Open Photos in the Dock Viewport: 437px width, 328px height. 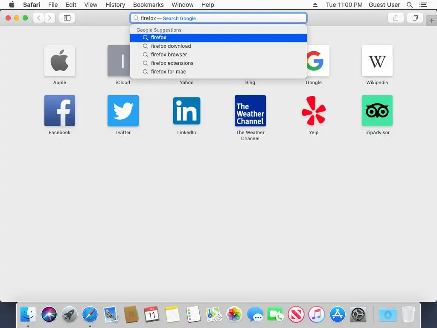pyautogui.click(x=234, y=314)
